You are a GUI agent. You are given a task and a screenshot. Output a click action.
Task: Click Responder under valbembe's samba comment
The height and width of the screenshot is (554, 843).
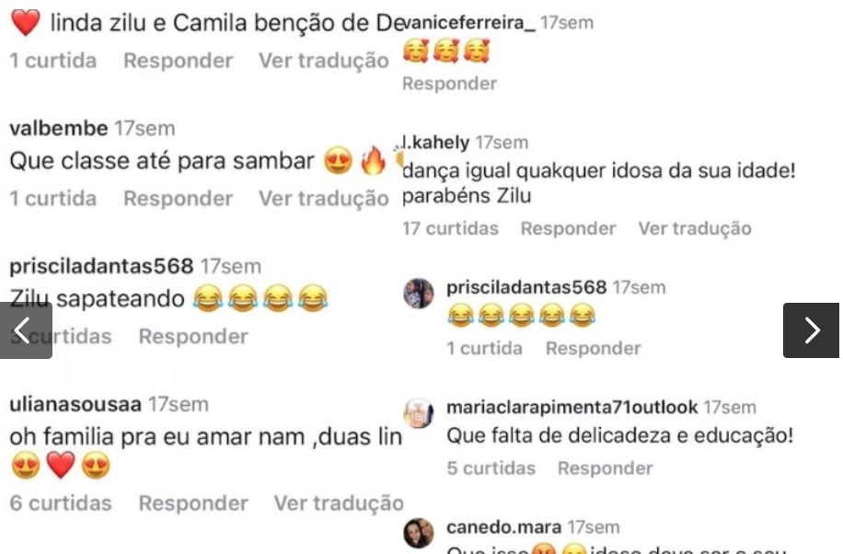pos(178,199)
